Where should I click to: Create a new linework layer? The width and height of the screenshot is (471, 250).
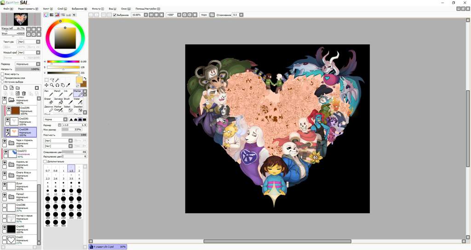coord(11,88)
